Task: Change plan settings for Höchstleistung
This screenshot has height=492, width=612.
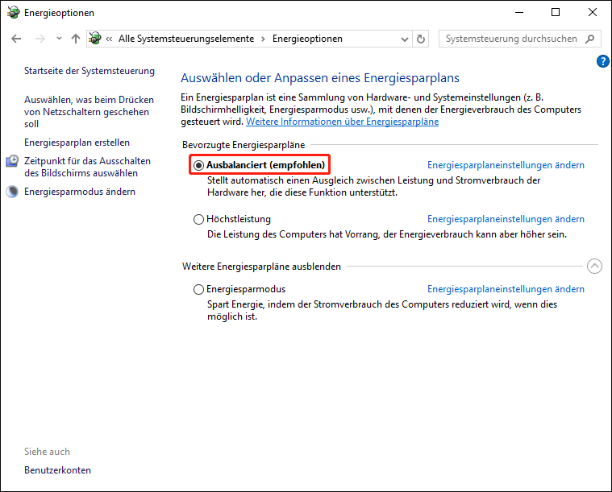Action: tap(506, 219)
